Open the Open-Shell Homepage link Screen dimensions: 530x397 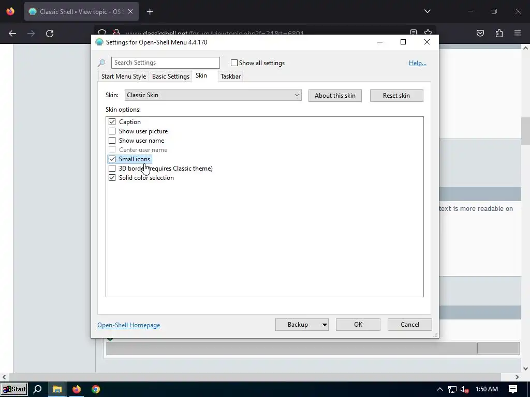click(129, 325)
